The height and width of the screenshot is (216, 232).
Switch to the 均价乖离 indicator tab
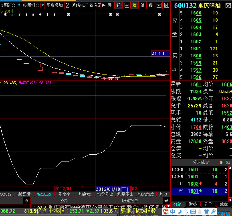(x=105, y=194)
